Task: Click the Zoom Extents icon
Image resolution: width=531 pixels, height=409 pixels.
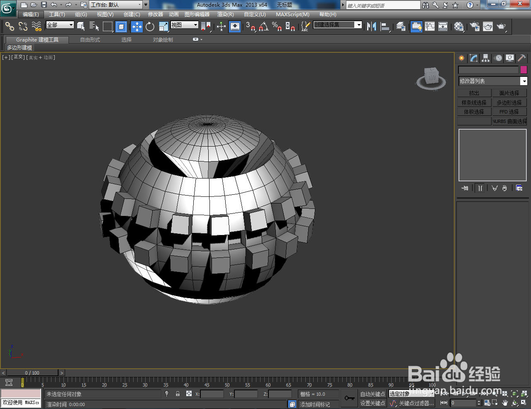Action: tap(515, 393)
